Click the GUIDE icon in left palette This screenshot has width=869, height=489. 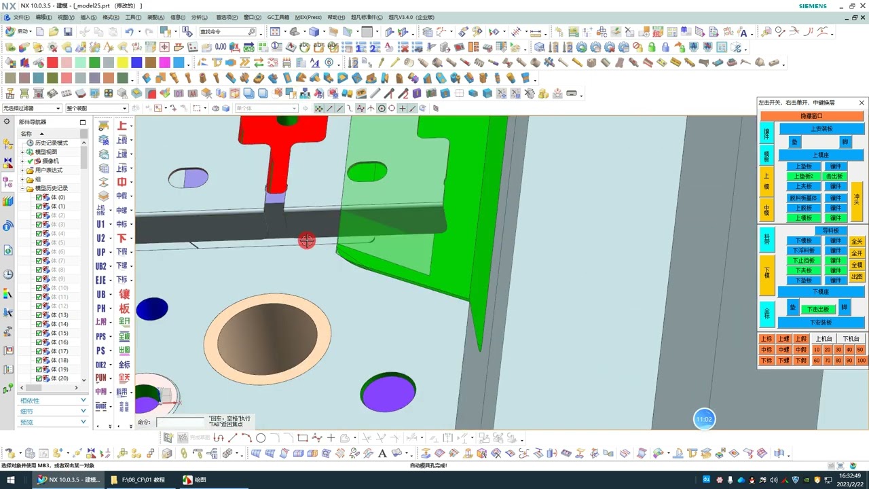click(101, 406)
